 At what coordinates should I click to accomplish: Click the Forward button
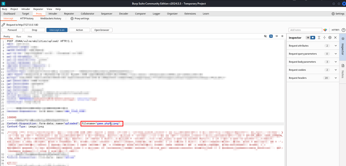(12, 30)
